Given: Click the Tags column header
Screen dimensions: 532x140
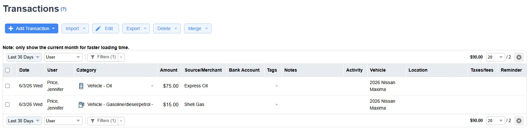Looking at the screenshot, I should tap(272, 70).
